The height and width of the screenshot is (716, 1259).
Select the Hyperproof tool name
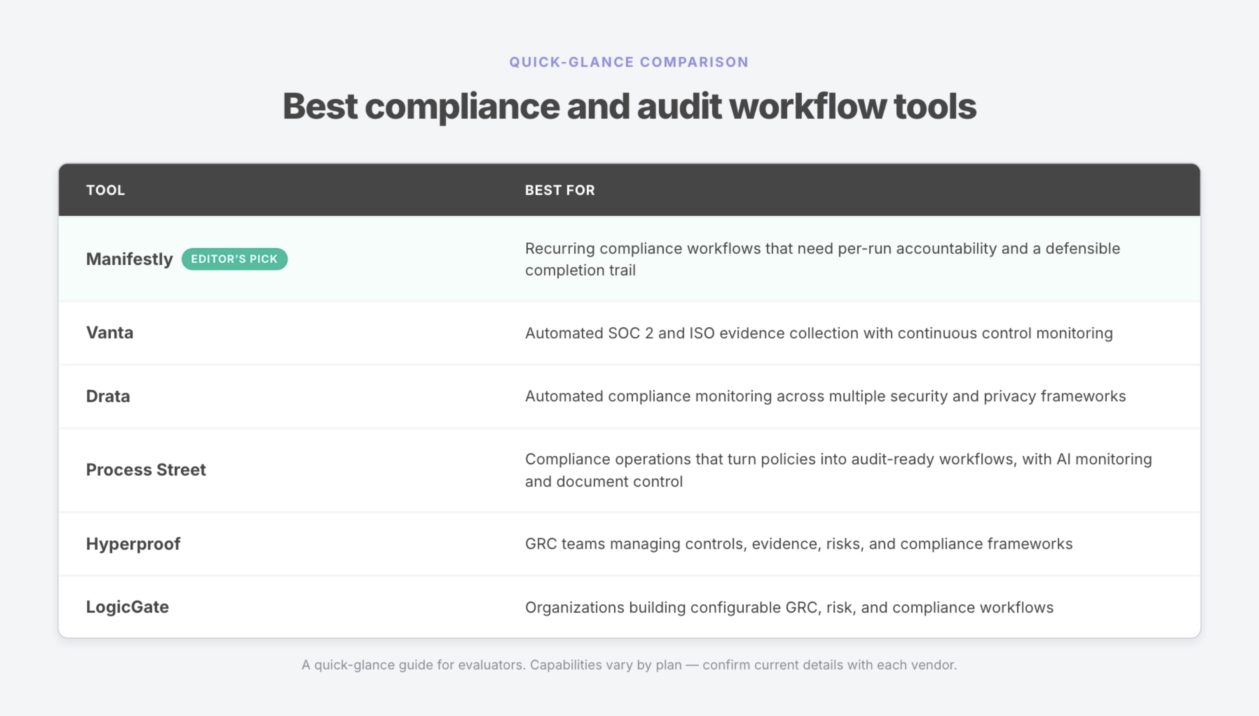tap(133, 544)
